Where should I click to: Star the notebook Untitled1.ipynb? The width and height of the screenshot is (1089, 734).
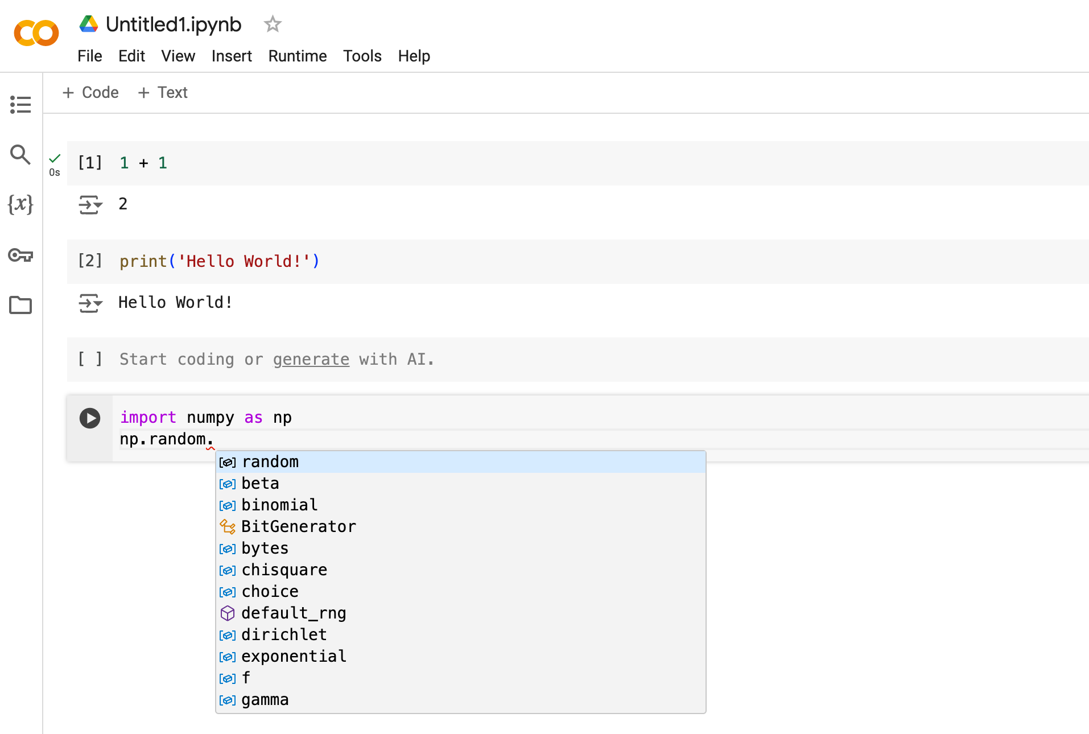click(x=273, y=24)
